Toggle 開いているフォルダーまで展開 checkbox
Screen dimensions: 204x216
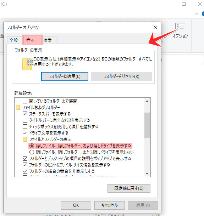25,101
